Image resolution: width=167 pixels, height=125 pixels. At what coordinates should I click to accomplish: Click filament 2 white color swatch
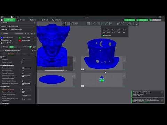[x=2, y=40]
